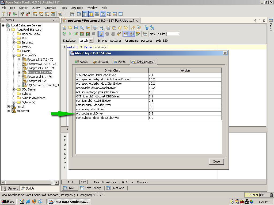Select the com.mysql.jdbc.Driver row
Screen dimensions: 274x205
[149, 109]
